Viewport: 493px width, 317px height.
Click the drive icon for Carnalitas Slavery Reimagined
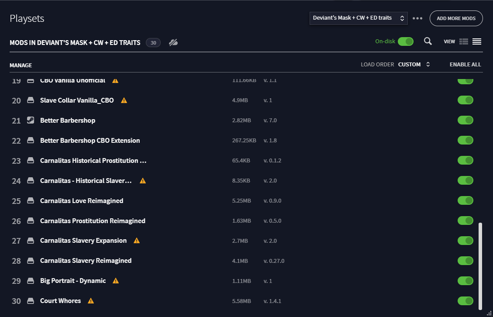point(31,261)
